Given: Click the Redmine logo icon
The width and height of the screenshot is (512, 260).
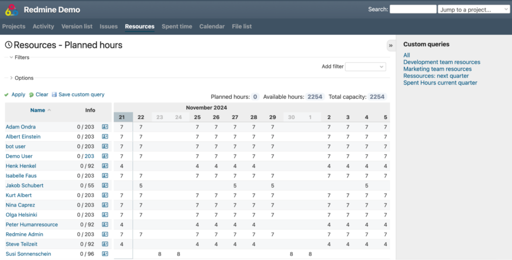Looking at the screenshot, I should click(x=12, y=9).
